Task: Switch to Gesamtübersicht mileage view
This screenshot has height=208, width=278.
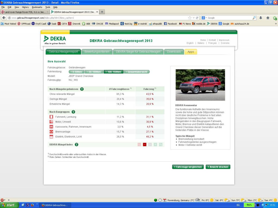Action: point(137,72)
